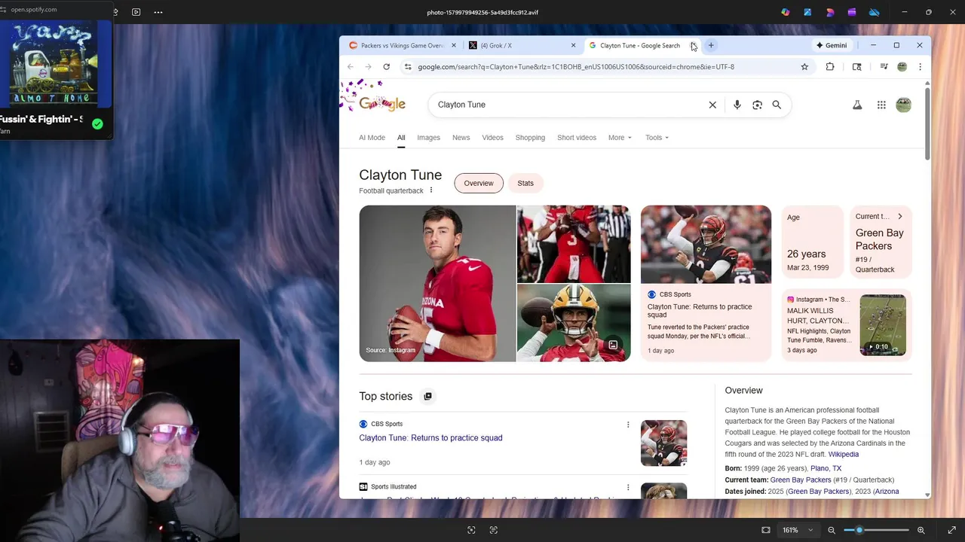Open the Shopping results filter
The height and width of the screenshot is (542, 965).
coord(530,138)
